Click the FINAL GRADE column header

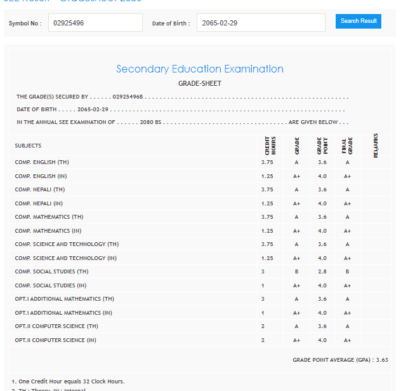347,146
